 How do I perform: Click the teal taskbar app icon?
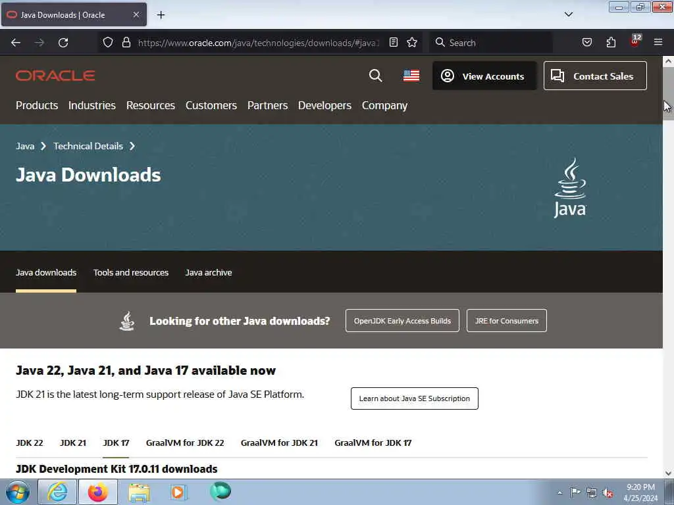point(220,491)
